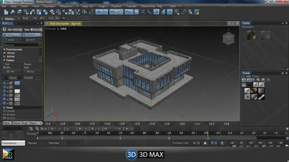Open the first menu in the menu bar

(x=4, y=6)
